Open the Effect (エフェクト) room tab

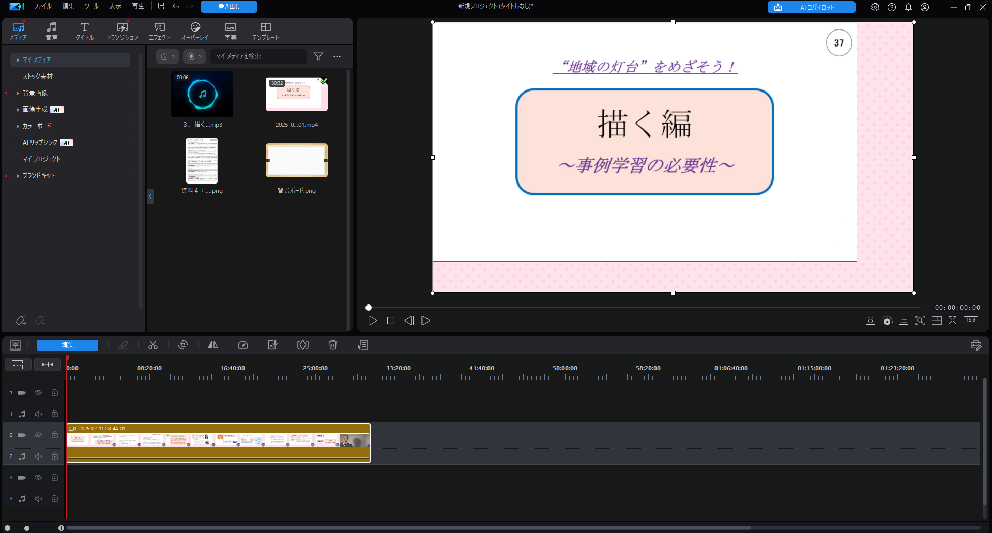[x=159, y=31]
